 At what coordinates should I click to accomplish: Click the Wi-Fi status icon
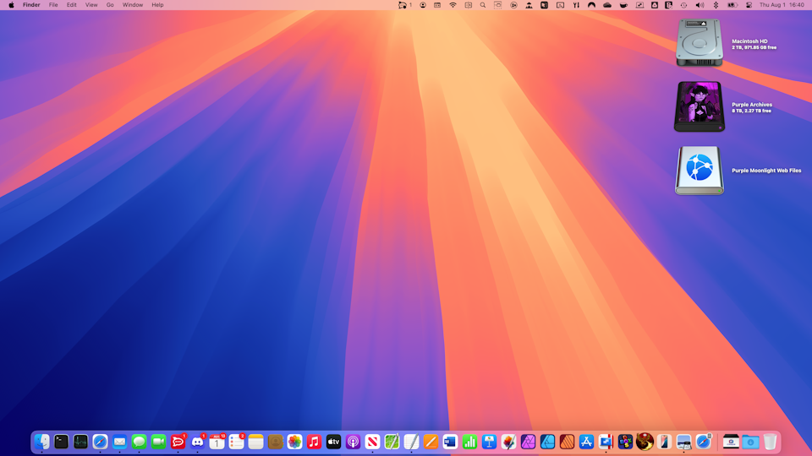point(453,5)
